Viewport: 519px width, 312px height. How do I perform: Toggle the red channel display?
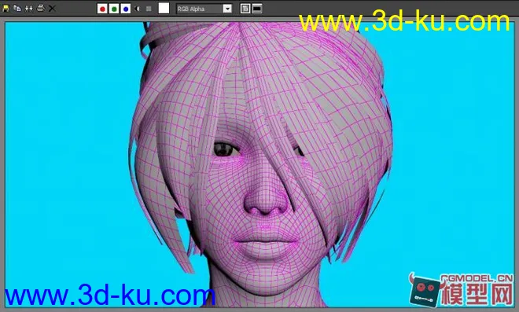(102, 9)
